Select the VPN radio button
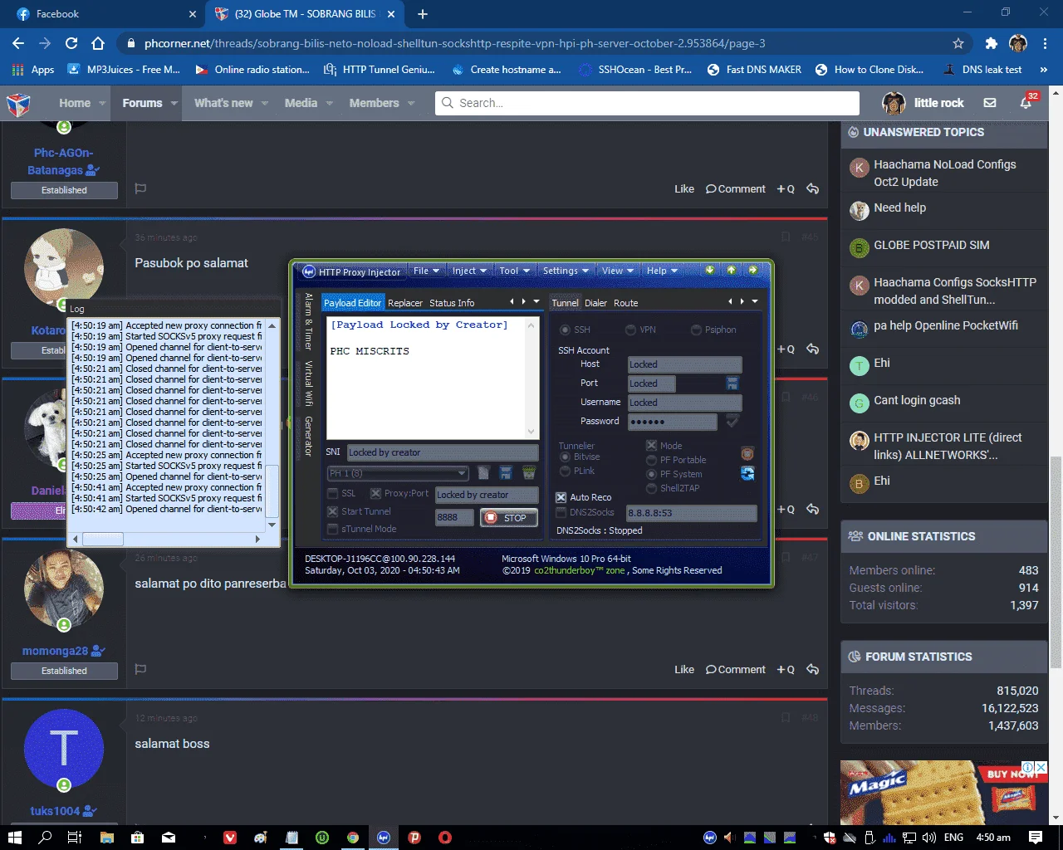1063x850 pixels. (630, 330)
